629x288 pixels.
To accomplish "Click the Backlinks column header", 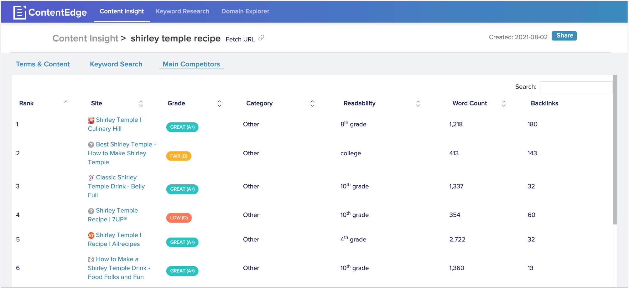I will [544, 103].
